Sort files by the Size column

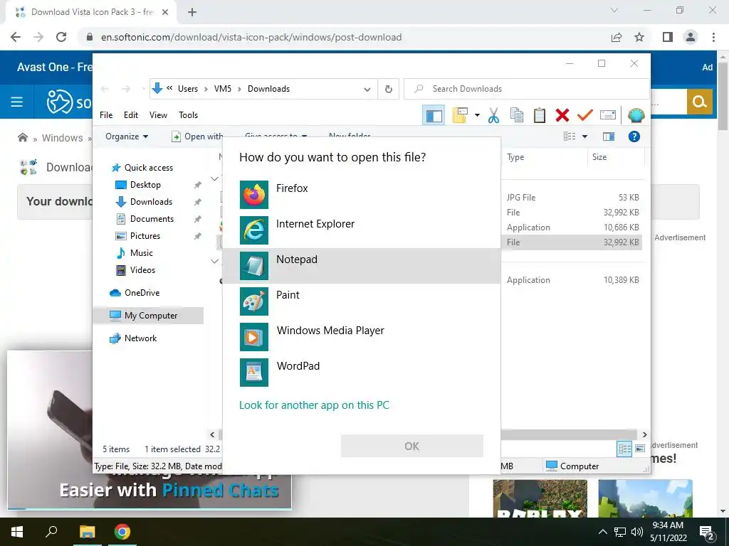[x=616, y=157]
